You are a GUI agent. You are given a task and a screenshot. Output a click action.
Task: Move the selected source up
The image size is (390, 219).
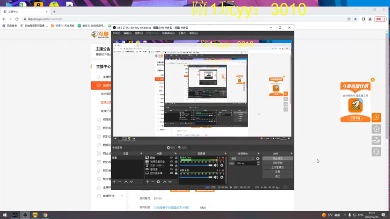[164, 182]
